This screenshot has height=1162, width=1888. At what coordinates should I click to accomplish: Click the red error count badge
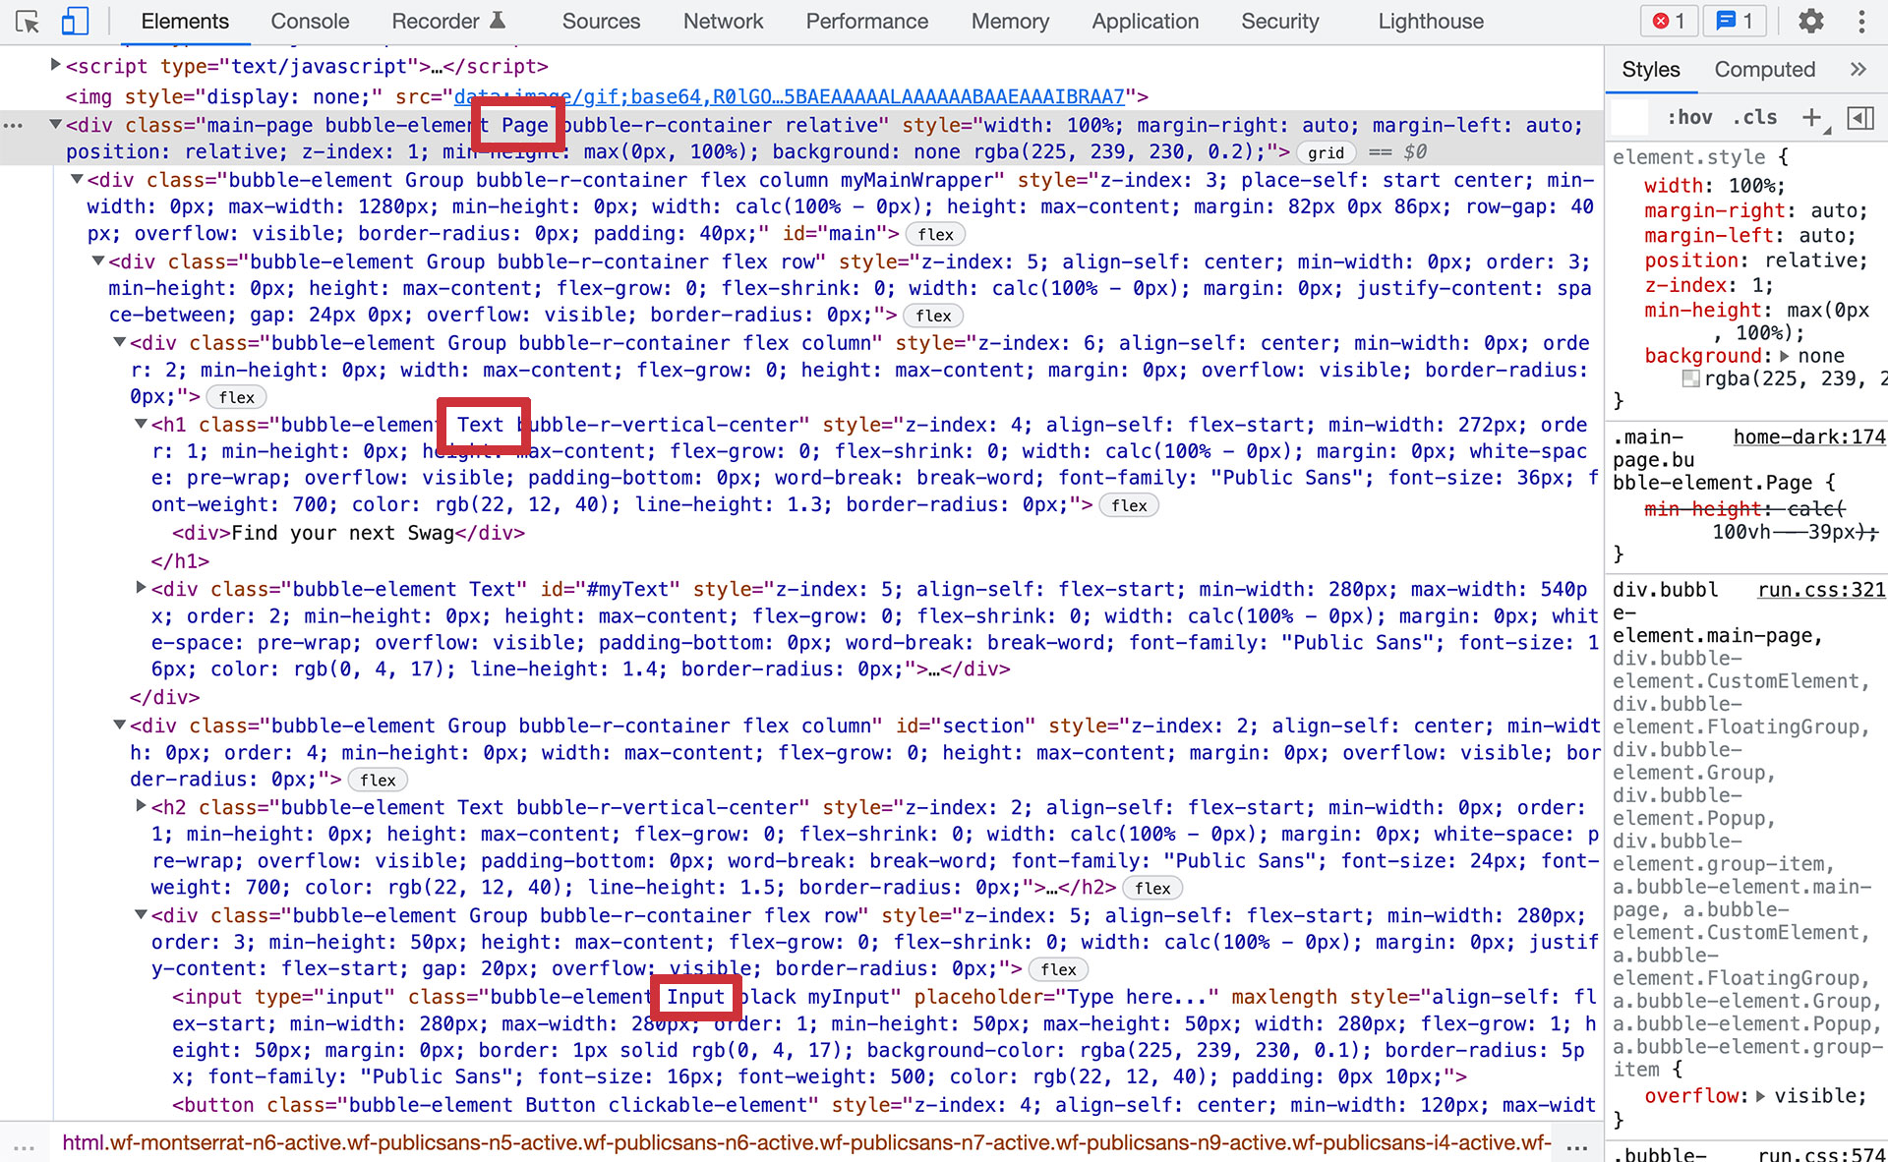tap(1669, 21)
